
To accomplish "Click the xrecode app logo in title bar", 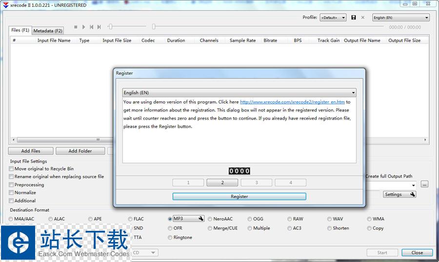I will tap(5, 5).
